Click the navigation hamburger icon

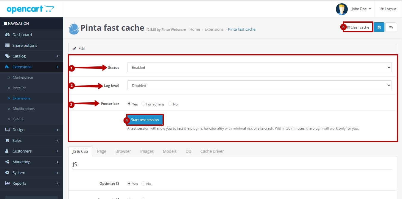click(5, 23)
